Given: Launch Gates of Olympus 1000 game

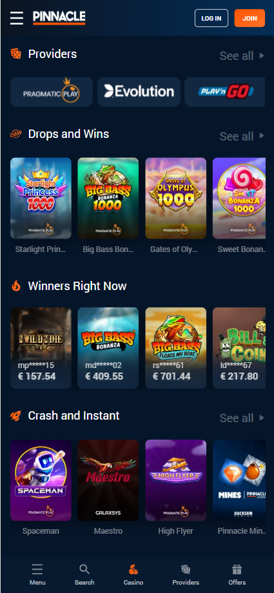Looking at the screenshot, I should 176,198.
